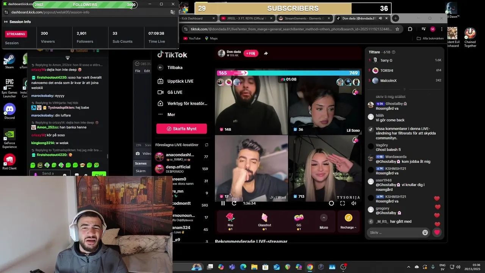Open Chrome three-dot menu
485x273 pixels.
click(442, 29)
